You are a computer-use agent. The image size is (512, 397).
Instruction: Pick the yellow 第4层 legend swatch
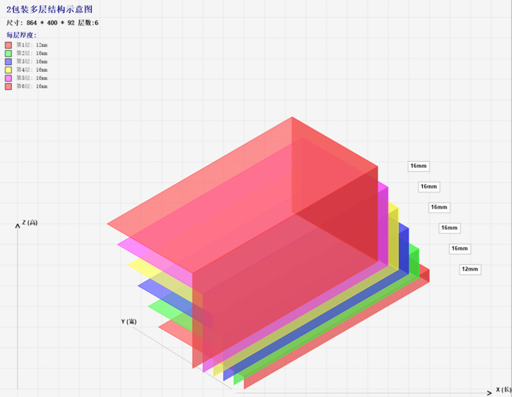[8, 70]
